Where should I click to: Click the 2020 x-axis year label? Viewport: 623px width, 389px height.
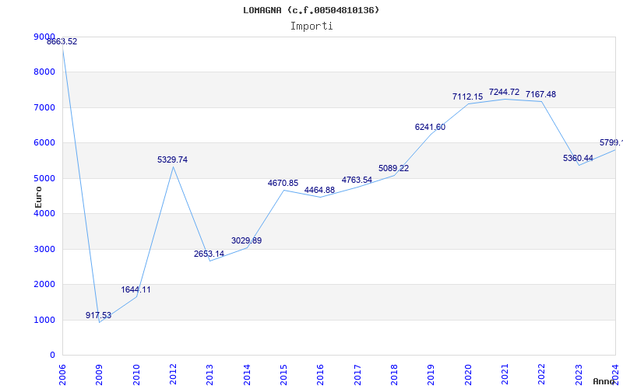pos(468,375)
